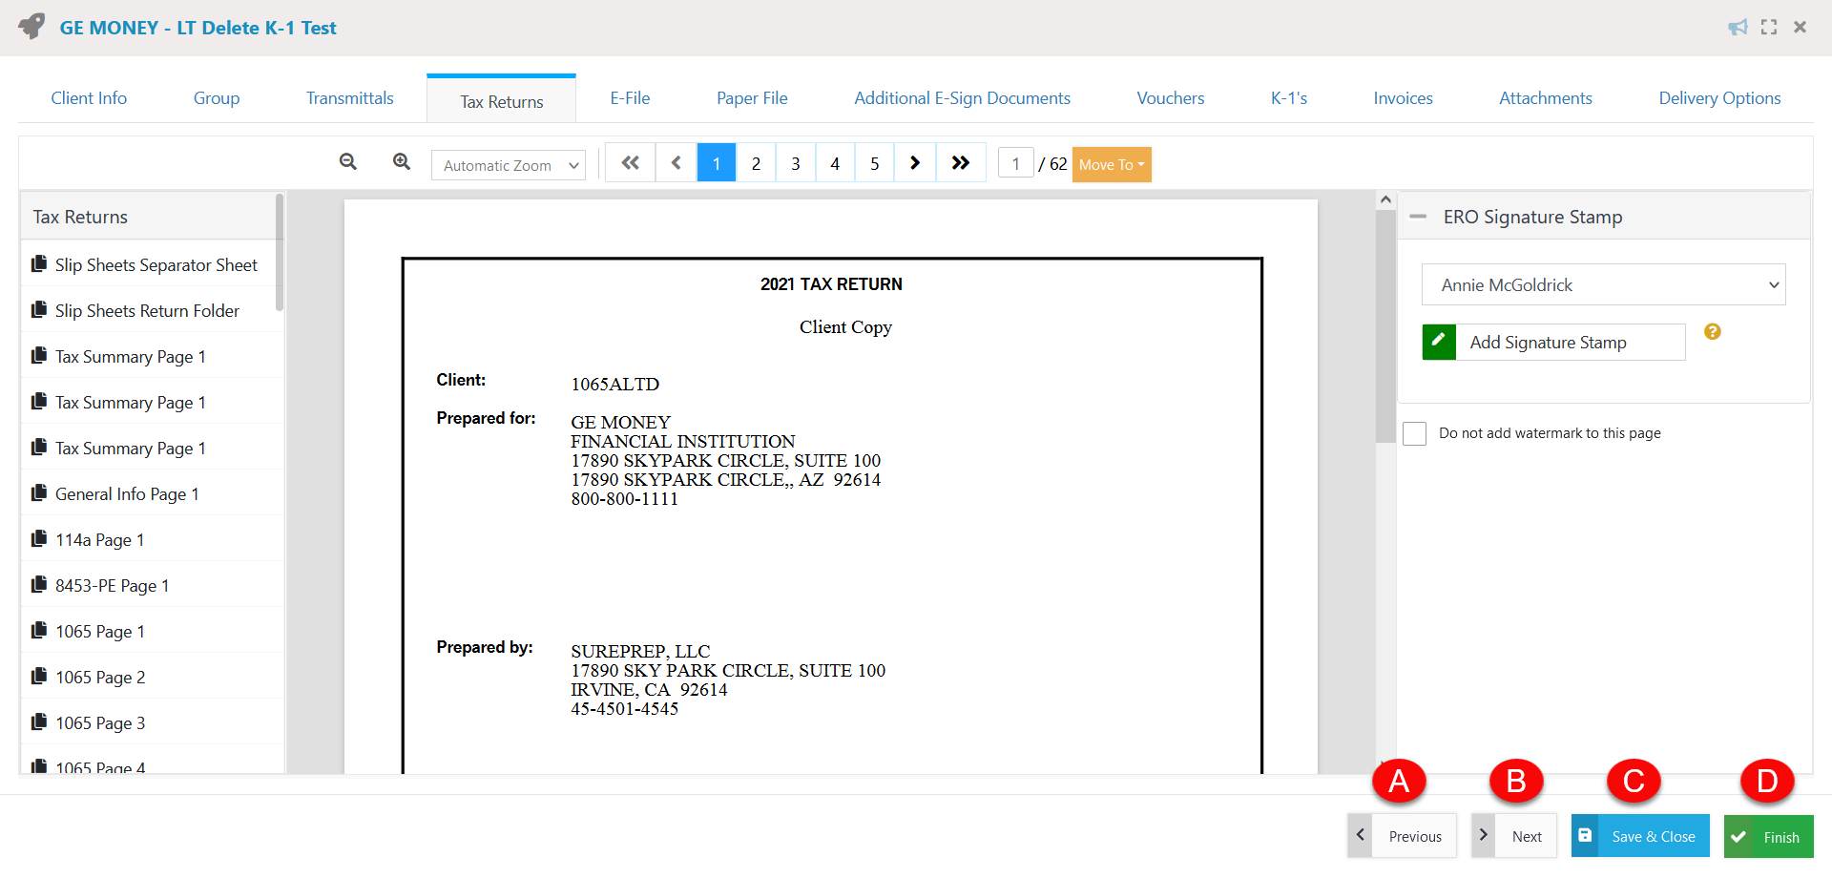
Task: Click the document icon beside Slip Sheets Return Folder
Action: click(x=38, y=309)
